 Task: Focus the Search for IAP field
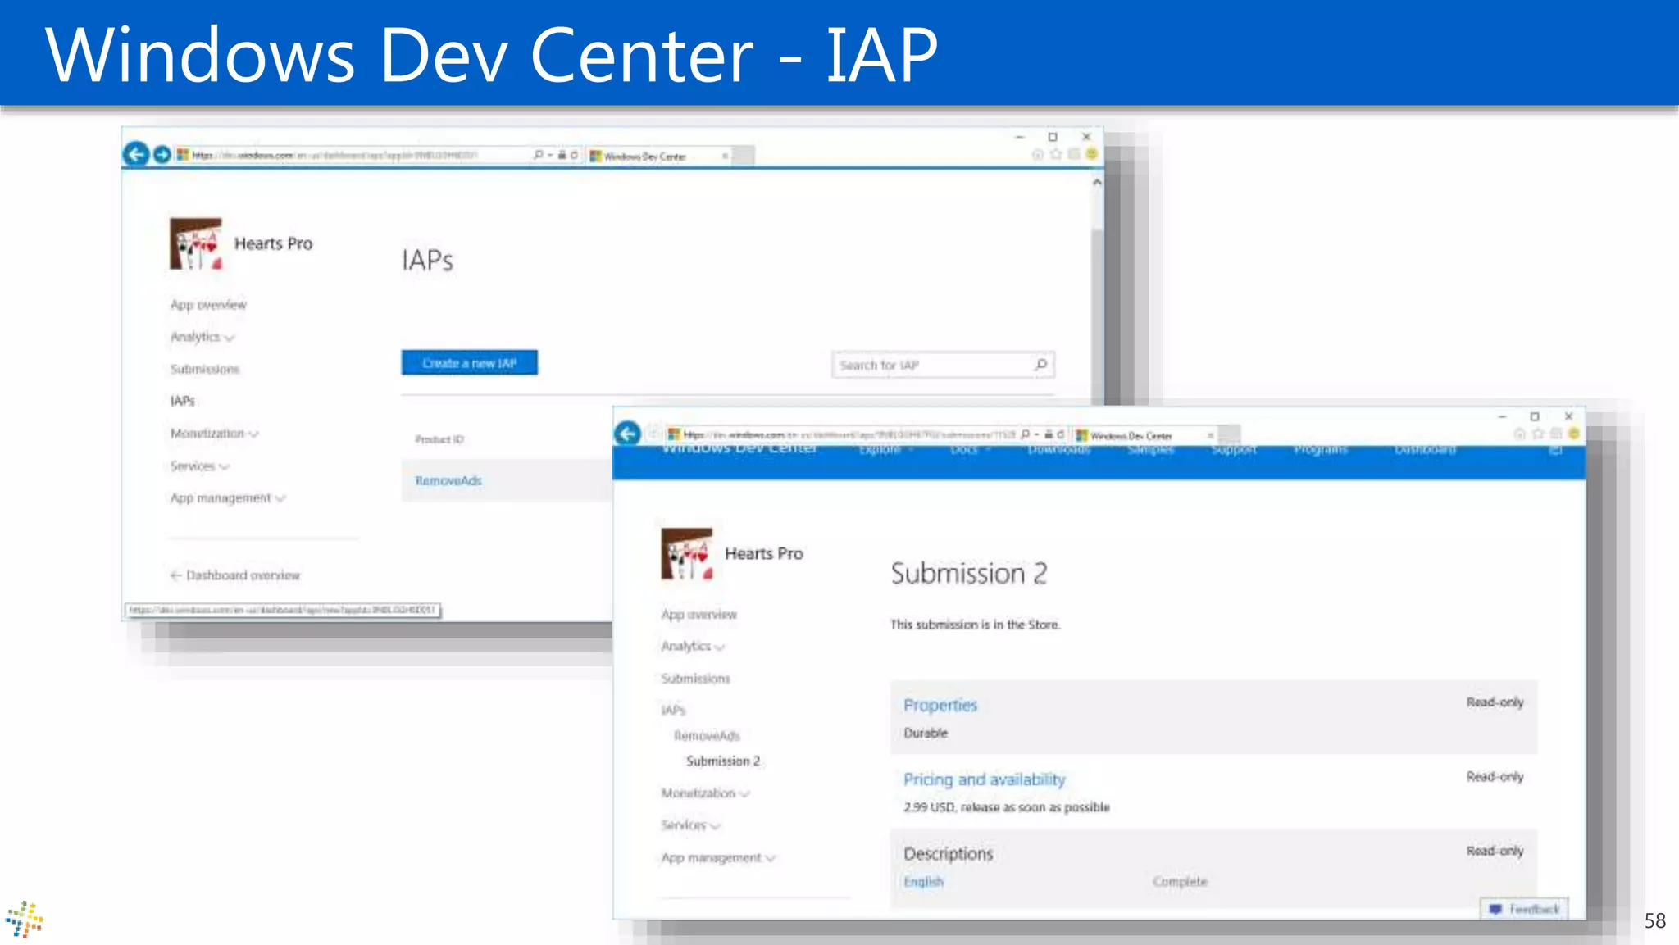tap(943, 365)
